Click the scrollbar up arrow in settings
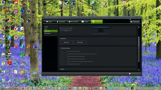The height and width of the screenshot is (90, 161). [139, 27]
